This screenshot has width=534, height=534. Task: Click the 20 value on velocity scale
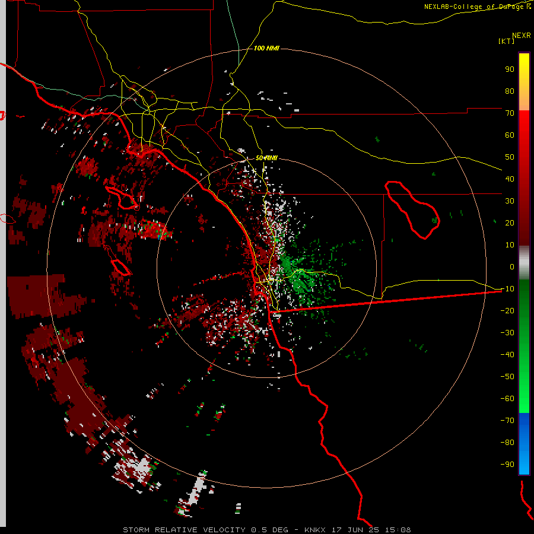coord(510,223)
